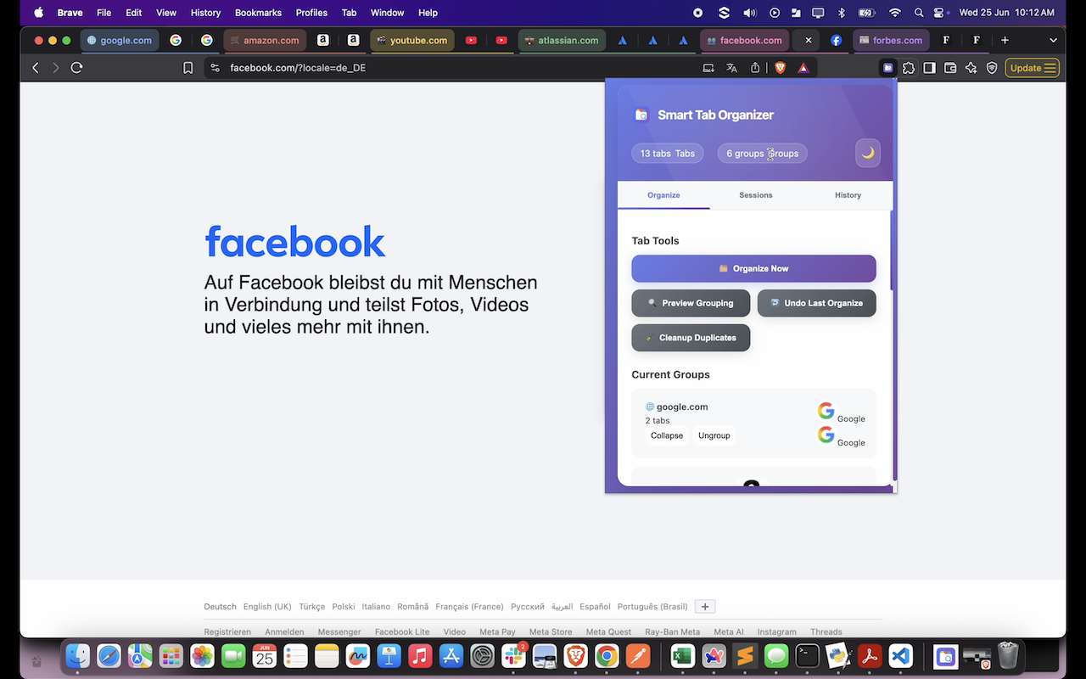The height and width of the screenshot is (679, 1086).
Task: Open Google Chrome from the Dock
Action: click(x=606, y=656)
